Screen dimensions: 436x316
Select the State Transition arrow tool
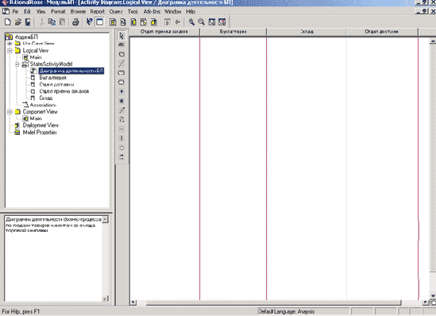point(122,110)
